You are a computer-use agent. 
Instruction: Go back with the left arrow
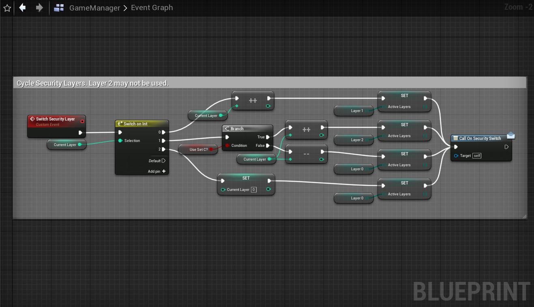pyautogui.click(x=23, y=8)
